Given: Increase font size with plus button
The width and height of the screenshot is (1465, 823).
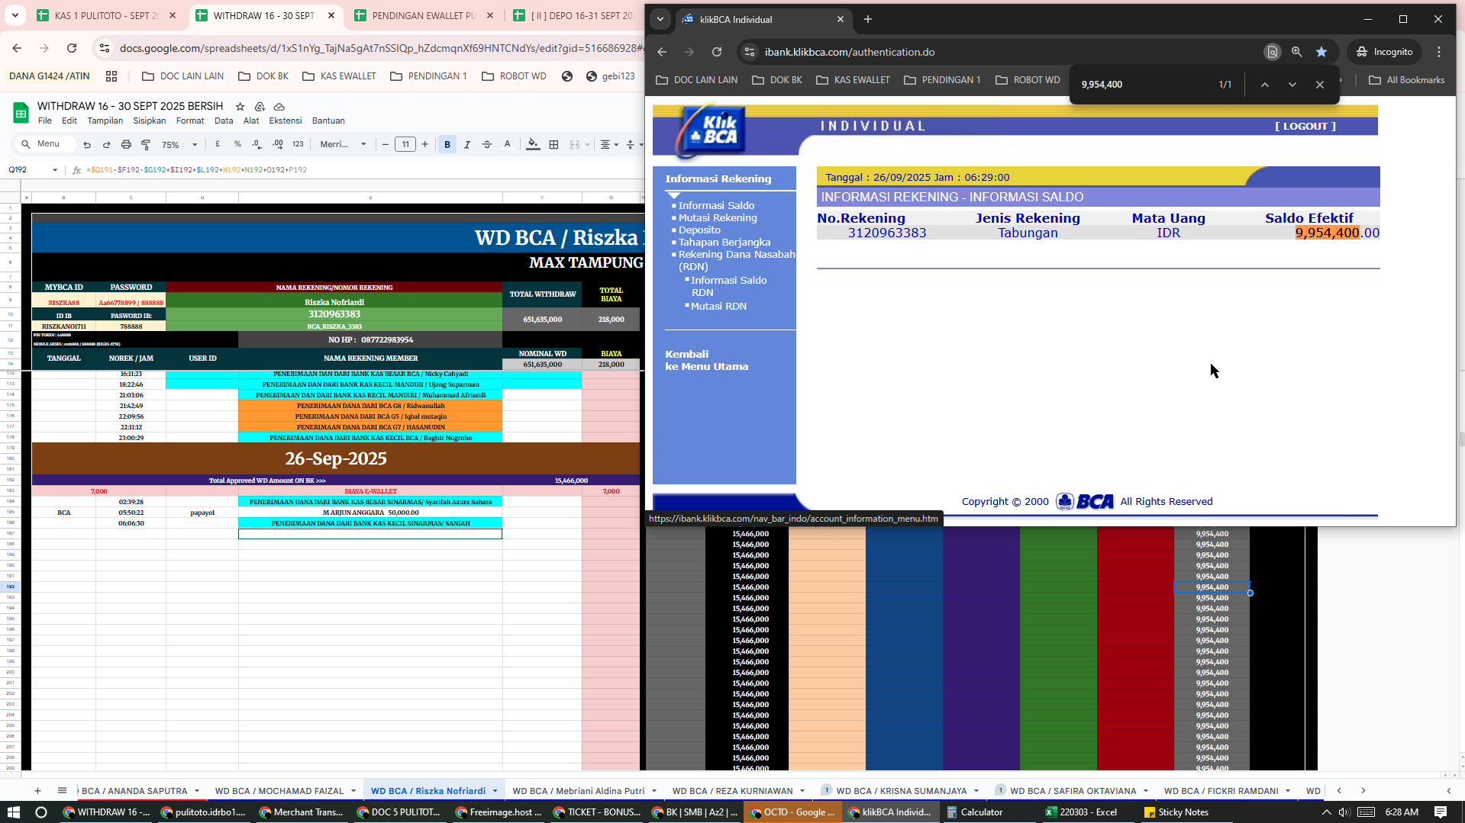Looking at the screenshot, I should [x=425, y=144].
